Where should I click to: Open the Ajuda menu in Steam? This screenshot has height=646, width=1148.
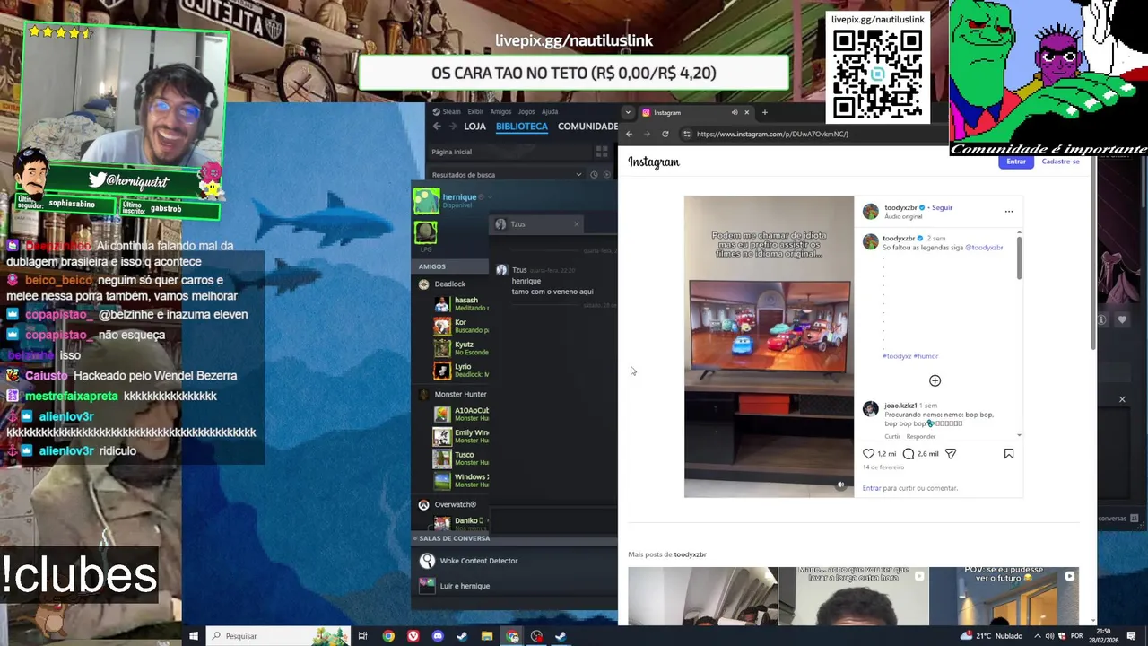click(x=550, y=112)
